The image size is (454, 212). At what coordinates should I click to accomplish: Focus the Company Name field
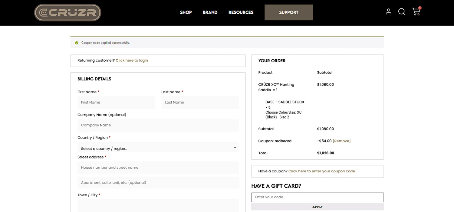tap(158, 125)
